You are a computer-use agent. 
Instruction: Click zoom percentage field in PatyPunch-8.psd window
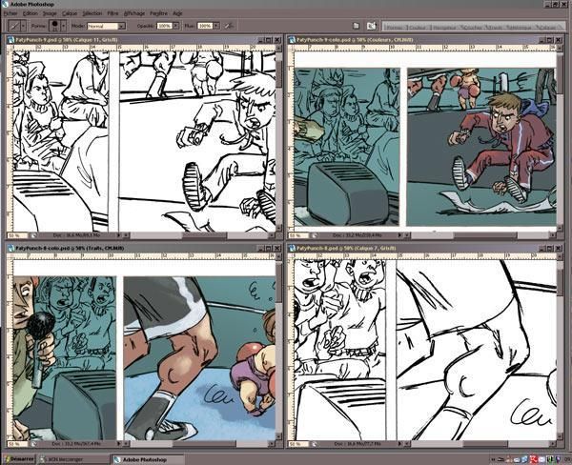pyautogui.click(x=298, y=444)
